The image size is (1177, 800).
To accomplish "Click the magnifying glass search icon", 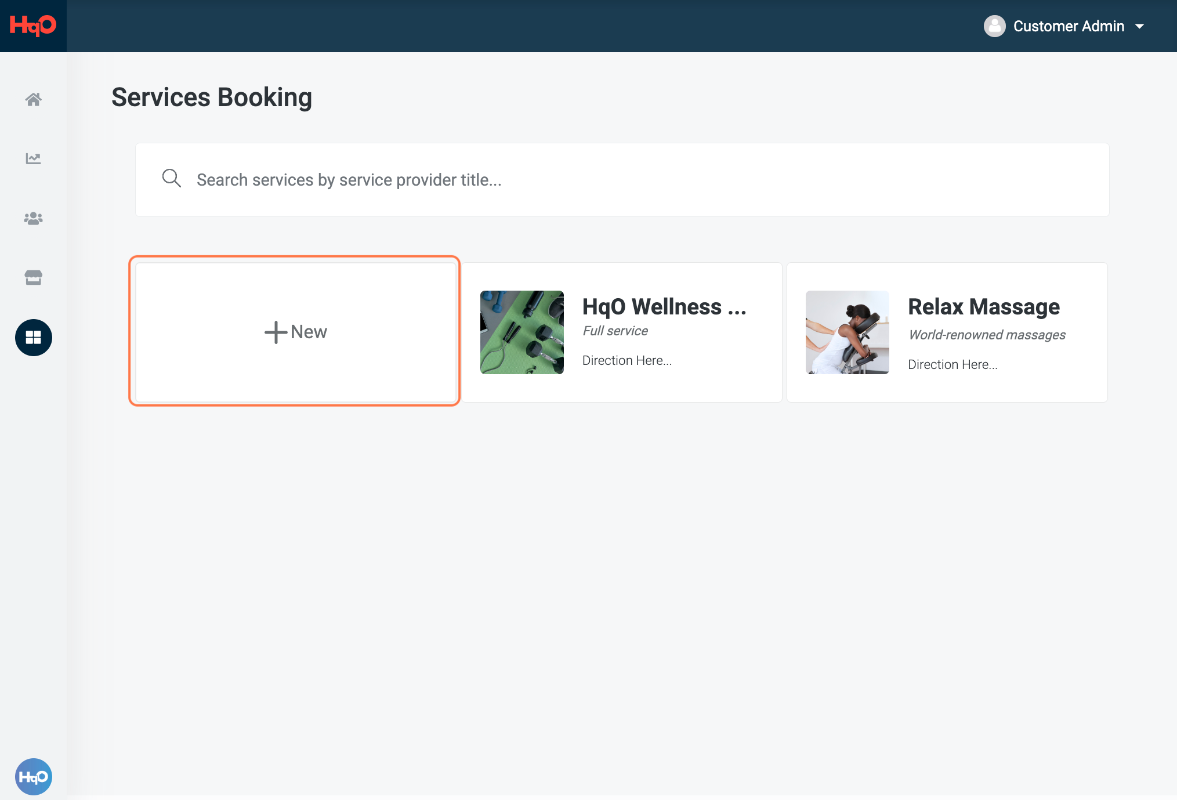I will tap(171, 178).
